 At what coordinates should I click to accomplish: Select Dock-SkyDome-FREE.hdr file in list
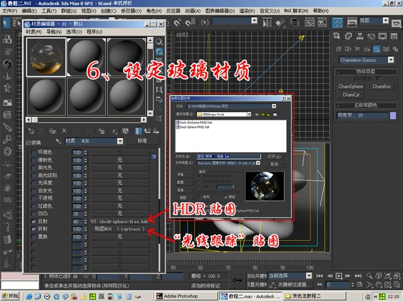(194, 123)
